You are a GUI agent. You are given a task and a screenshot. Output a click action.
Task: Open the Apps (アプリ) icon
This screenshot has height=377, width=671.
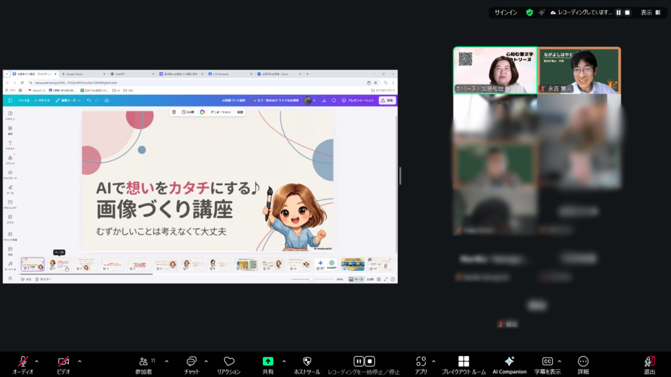click(421, 361)
